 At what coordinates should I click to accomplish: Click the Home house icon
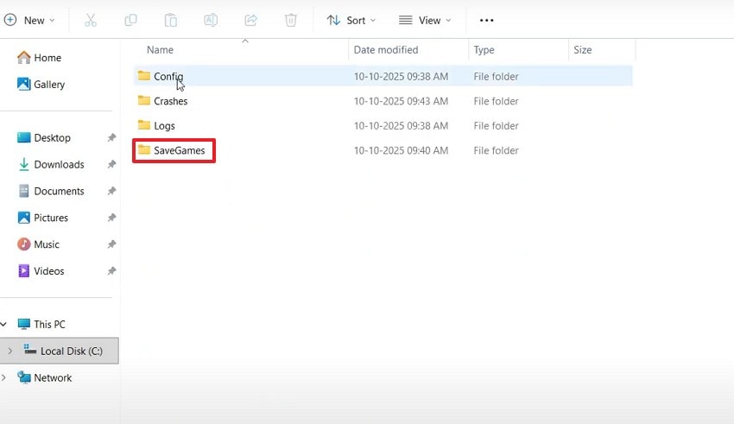click(x=23, y=57)
